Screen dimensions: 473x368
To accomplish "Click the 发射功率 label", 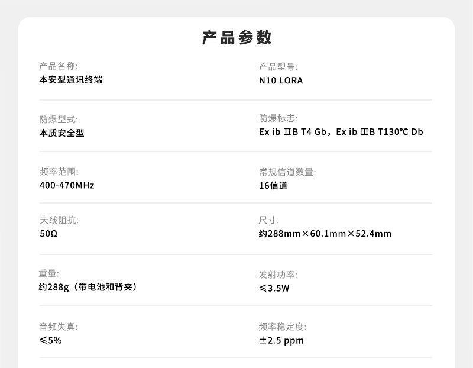I will click(x=278, y=275).
